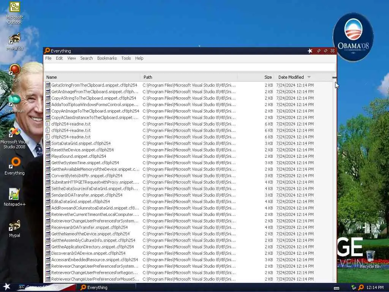Open the MyPal 68 desktop shortcut
This screenshot has height=292, width=389.
14,42
